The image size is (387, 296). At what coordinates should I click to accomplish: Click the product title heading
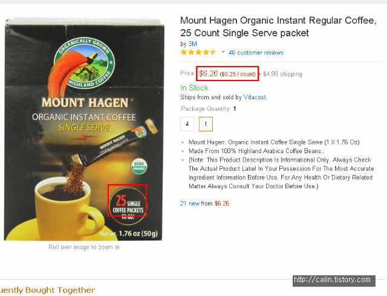coord(278,27)
